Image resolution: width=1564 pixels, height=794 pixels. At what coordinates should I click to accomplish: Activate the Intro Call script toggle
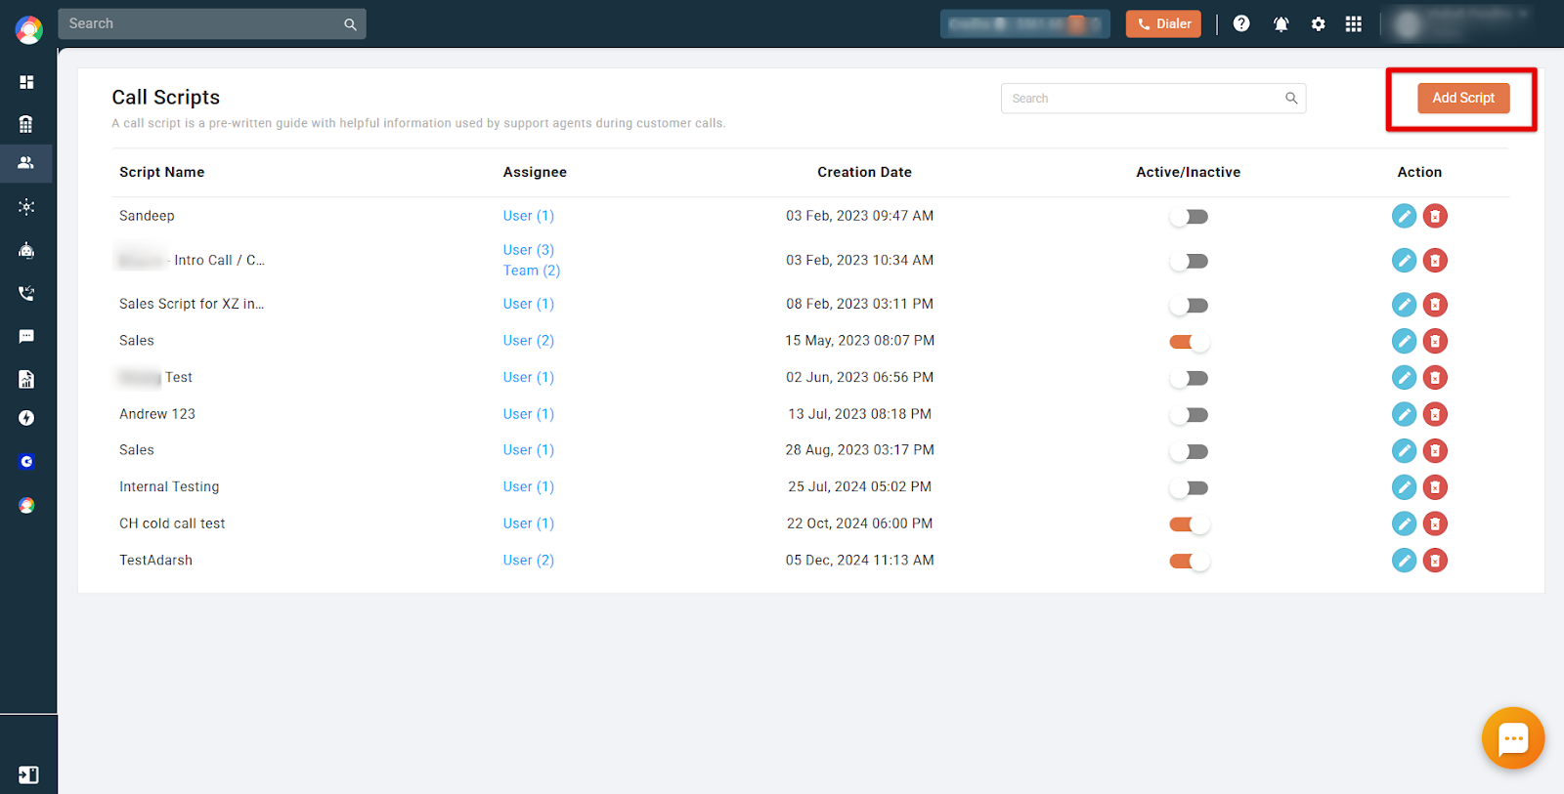[1189, 261]
